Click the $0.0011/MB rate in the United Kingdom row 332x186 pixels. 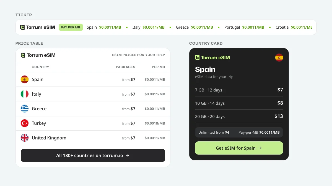pyautogui.click(x=155, y=138)
